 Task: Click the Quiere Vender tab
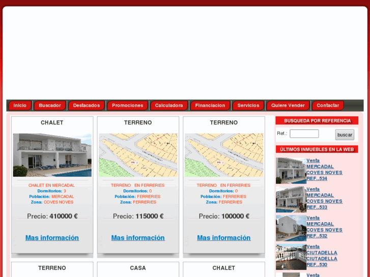pos(288,105)
